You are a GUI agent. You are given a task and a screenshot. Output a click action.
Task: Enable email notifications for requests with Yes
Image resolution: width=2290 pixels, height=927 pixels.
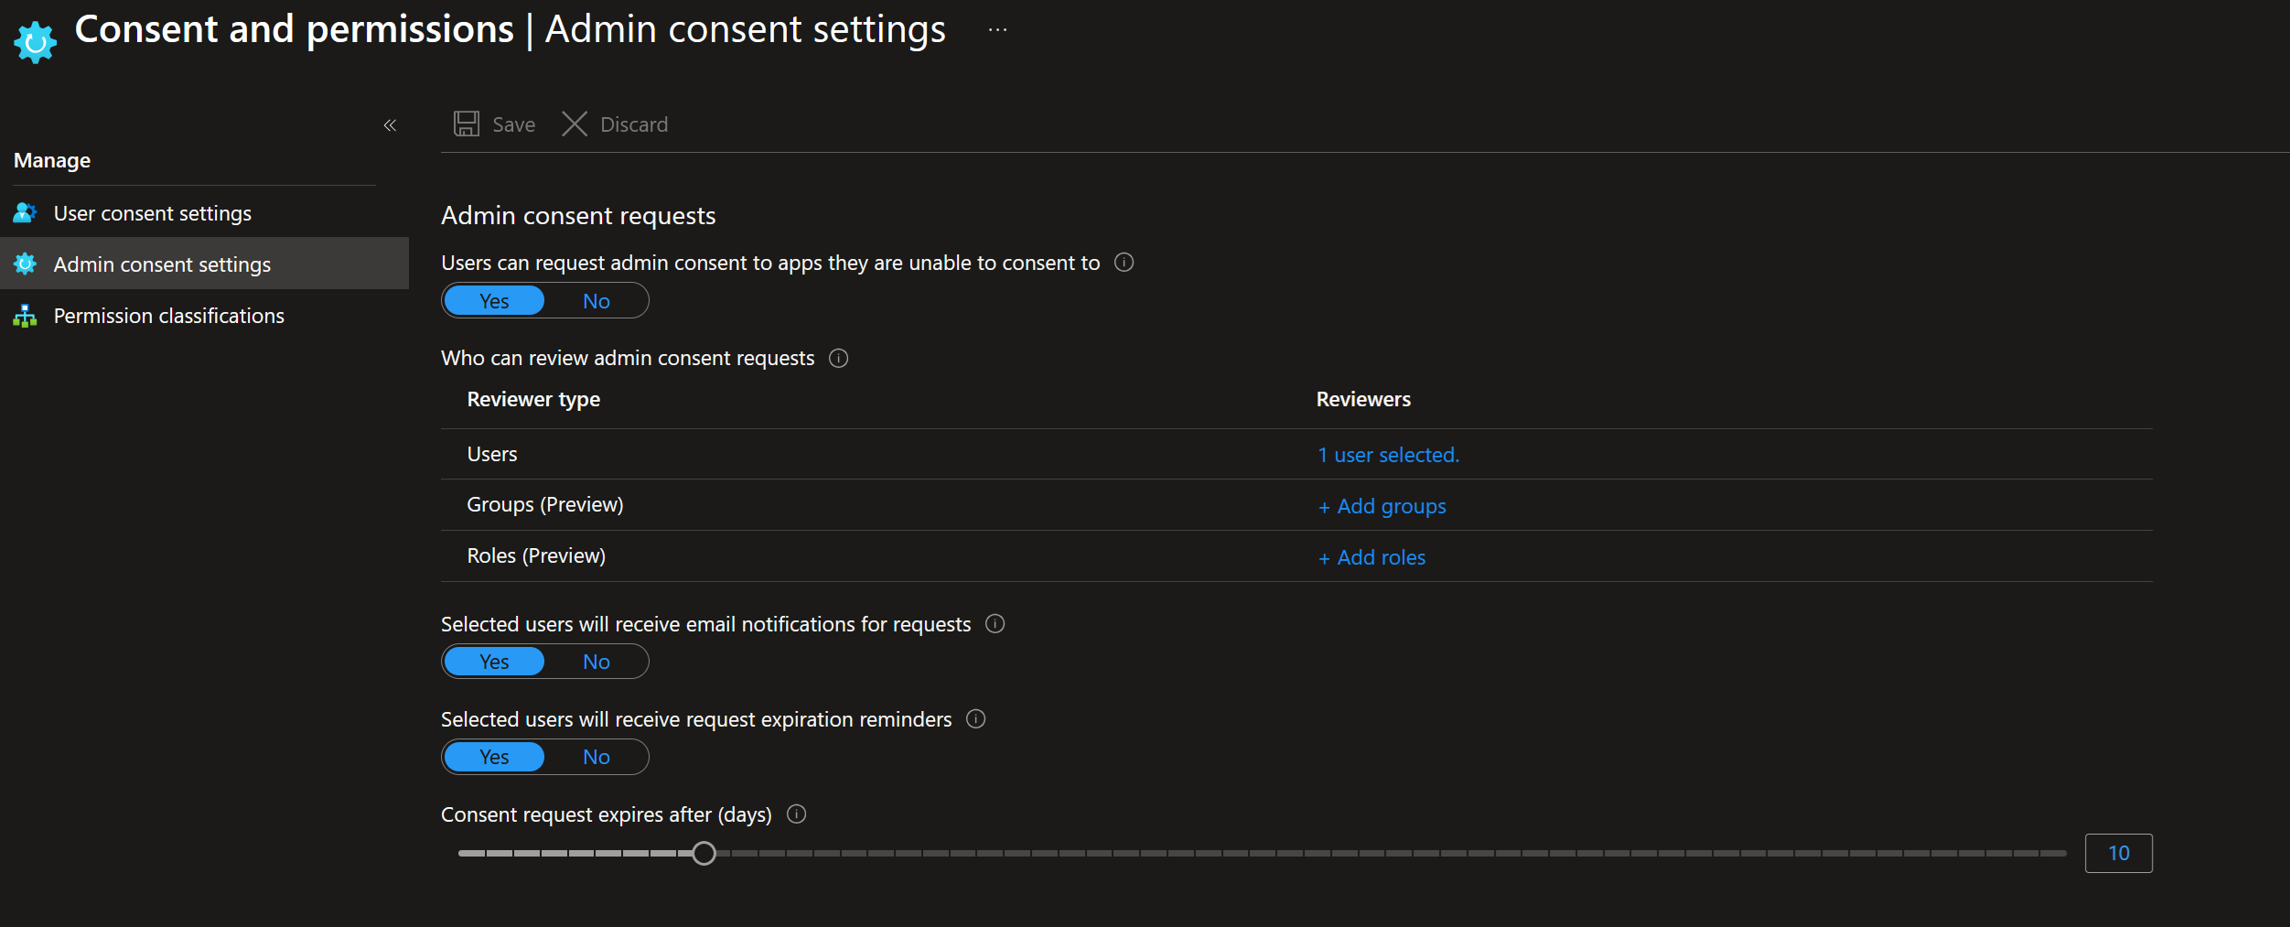(x=494, y=662)
